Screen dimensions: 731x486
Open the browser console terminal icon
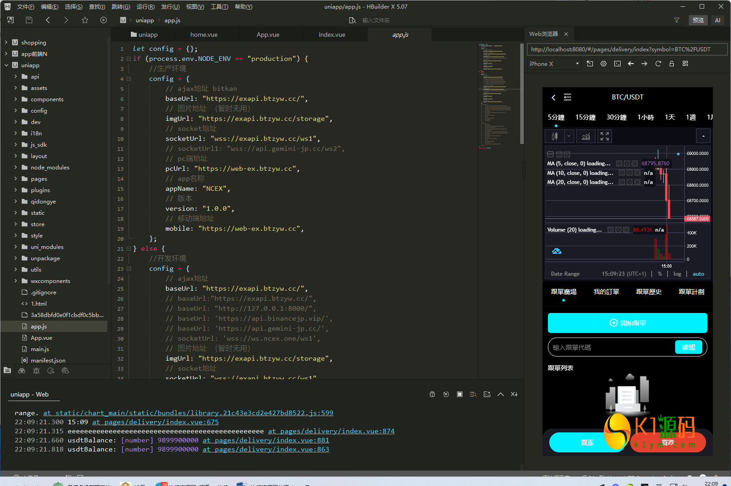617,64
